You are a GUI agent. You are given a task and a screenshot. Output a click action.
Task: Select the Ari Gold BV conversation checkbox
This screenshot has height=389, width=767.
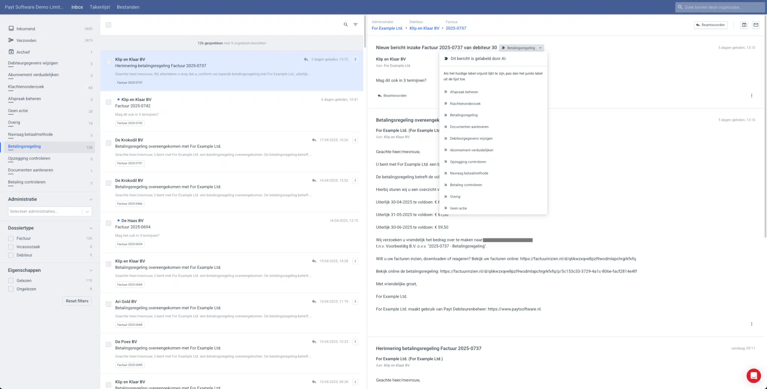(x=108, y=304)
